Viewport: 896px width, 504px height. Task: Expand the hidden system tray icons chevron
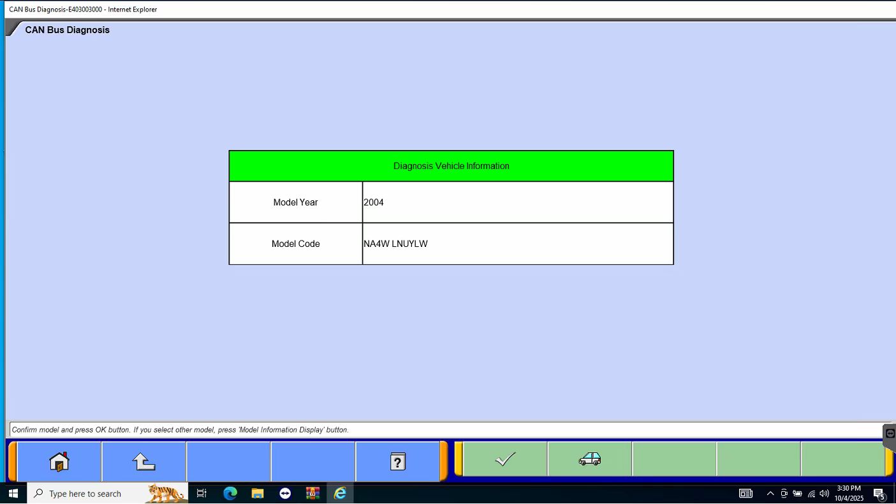point(770,493)
